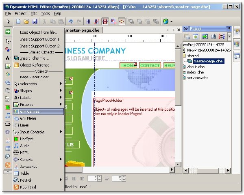Click the pointer arrow tool in the top toolbar
This screenshot has height=195, width=244.
click(8, 21)
